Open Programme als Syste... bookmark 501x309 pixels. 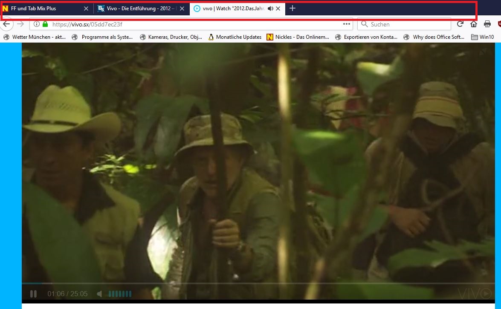tap(102, 37)
